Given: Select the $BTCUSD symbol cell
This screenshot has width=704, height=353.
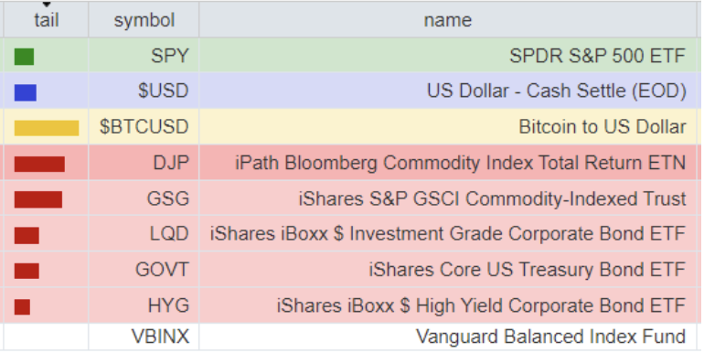Looking at the screenshot, I should (144, 126).
